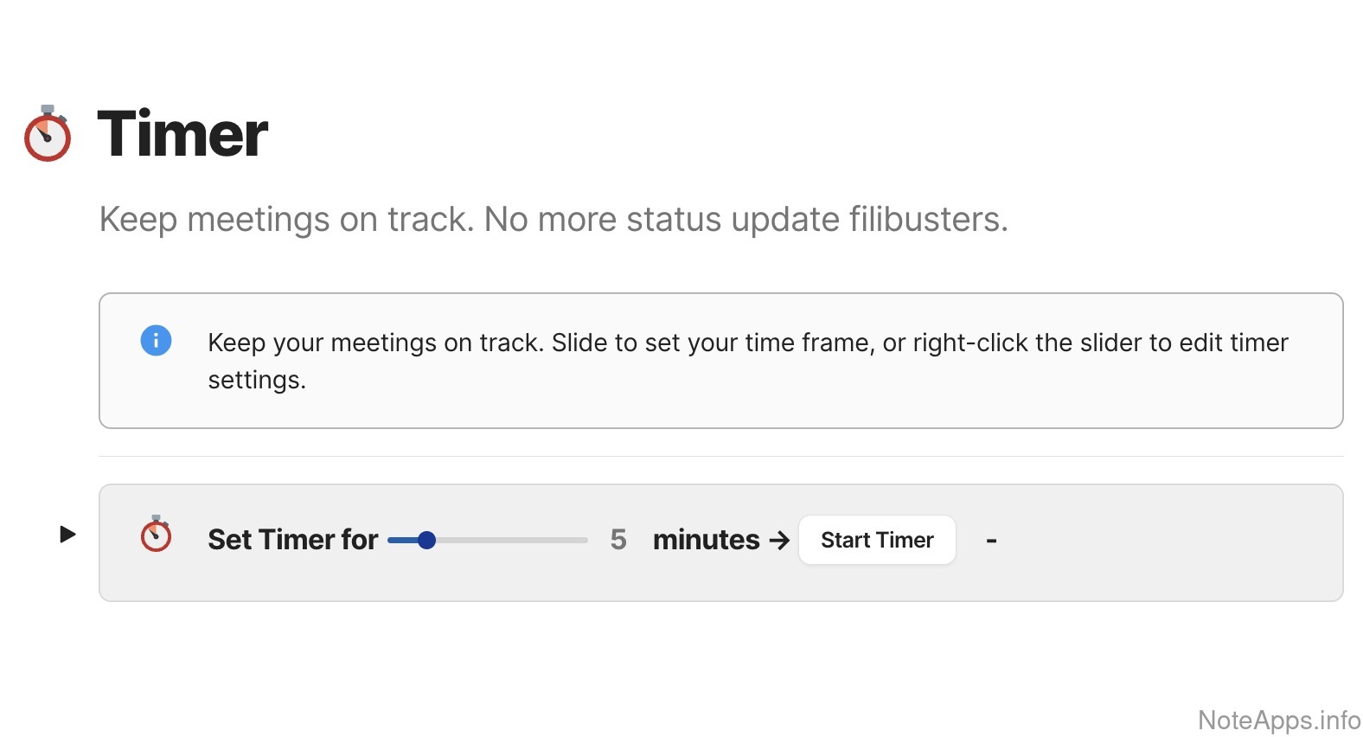Image resolution: width=1363 pixels, height=737 pixels.
Task: Click the horizontal divider below the info callout
Action: [x=720, y=456]
